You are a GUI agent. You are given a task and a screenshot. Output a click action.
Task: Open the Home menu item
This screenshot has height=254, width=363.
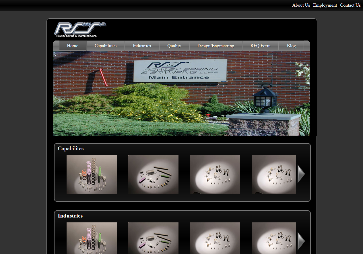click(73, 46)
